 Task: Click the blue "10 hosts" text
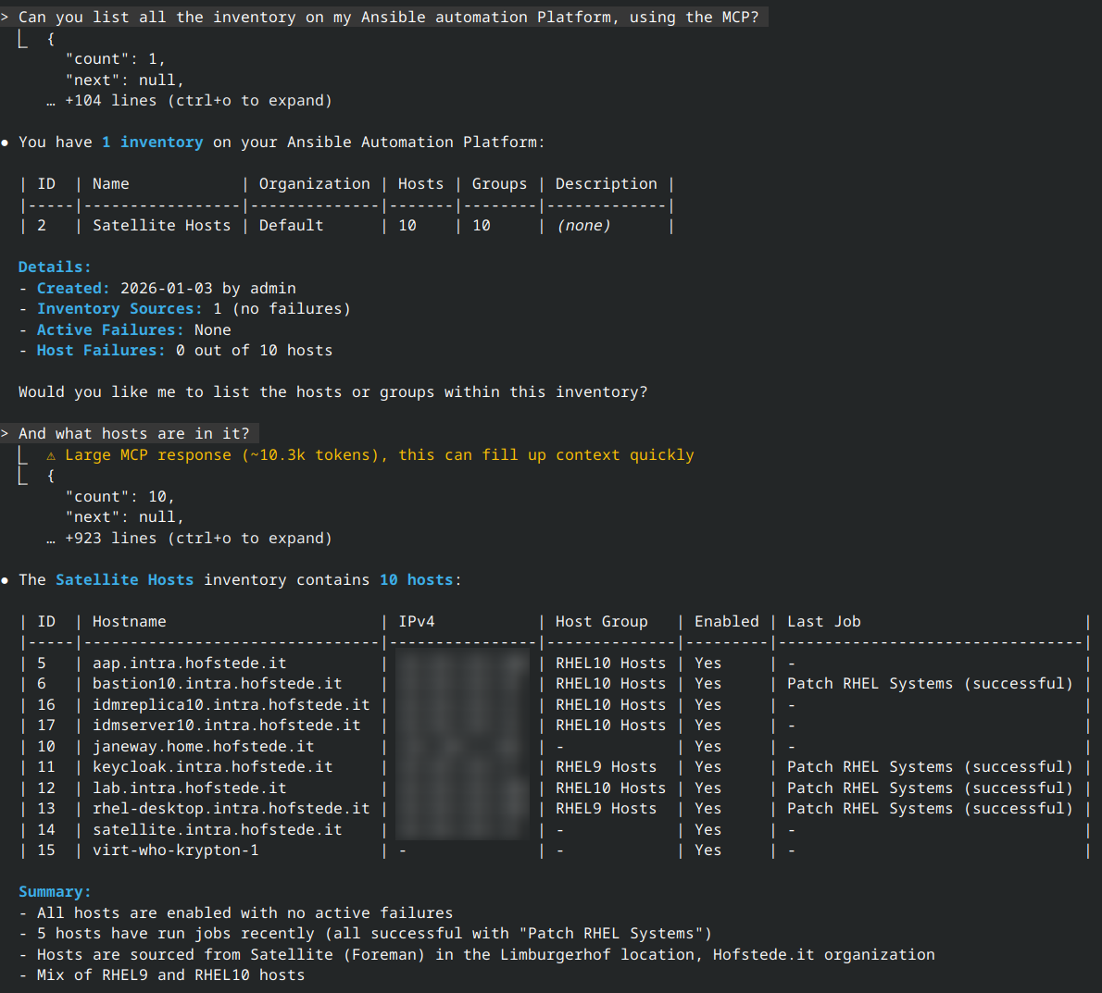[416, 580]
